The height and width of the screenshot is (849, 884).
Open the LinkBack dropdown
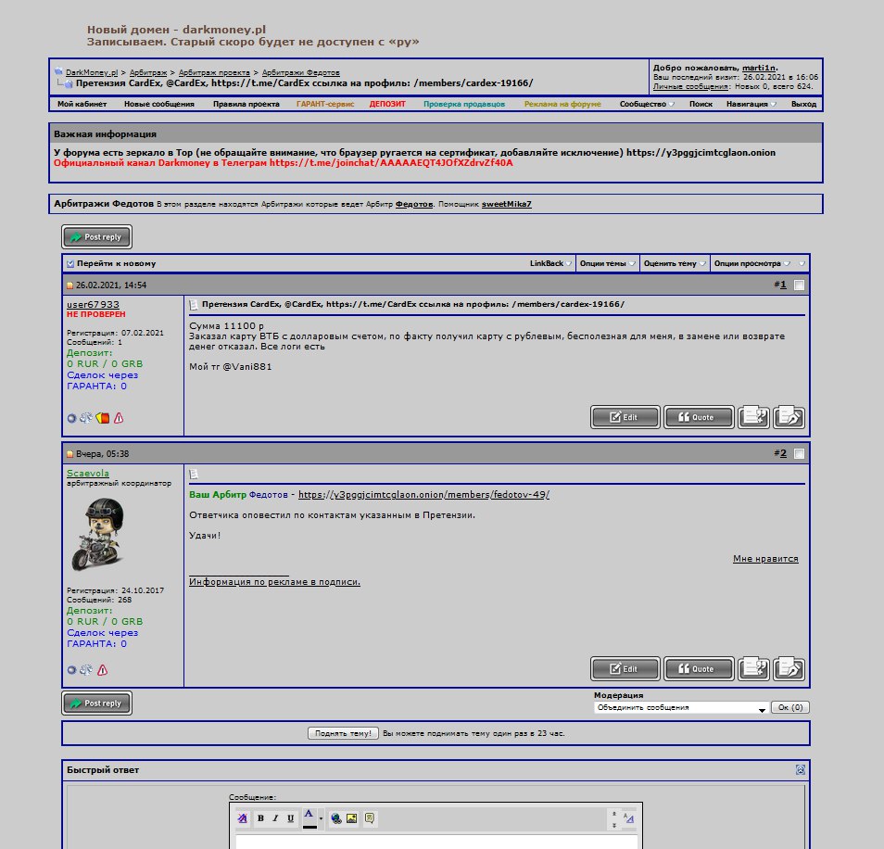[550, 263]
